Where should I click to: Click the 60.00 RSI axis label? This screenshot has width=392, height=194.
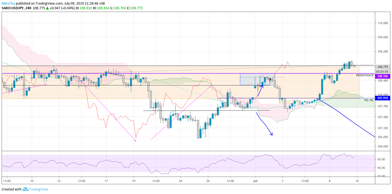point(381,159)
